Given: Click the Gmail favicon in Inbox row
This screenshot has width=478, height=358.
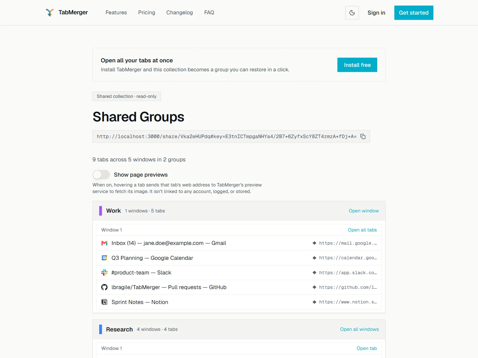Looking at the screenshot, I should coord(104,243).
